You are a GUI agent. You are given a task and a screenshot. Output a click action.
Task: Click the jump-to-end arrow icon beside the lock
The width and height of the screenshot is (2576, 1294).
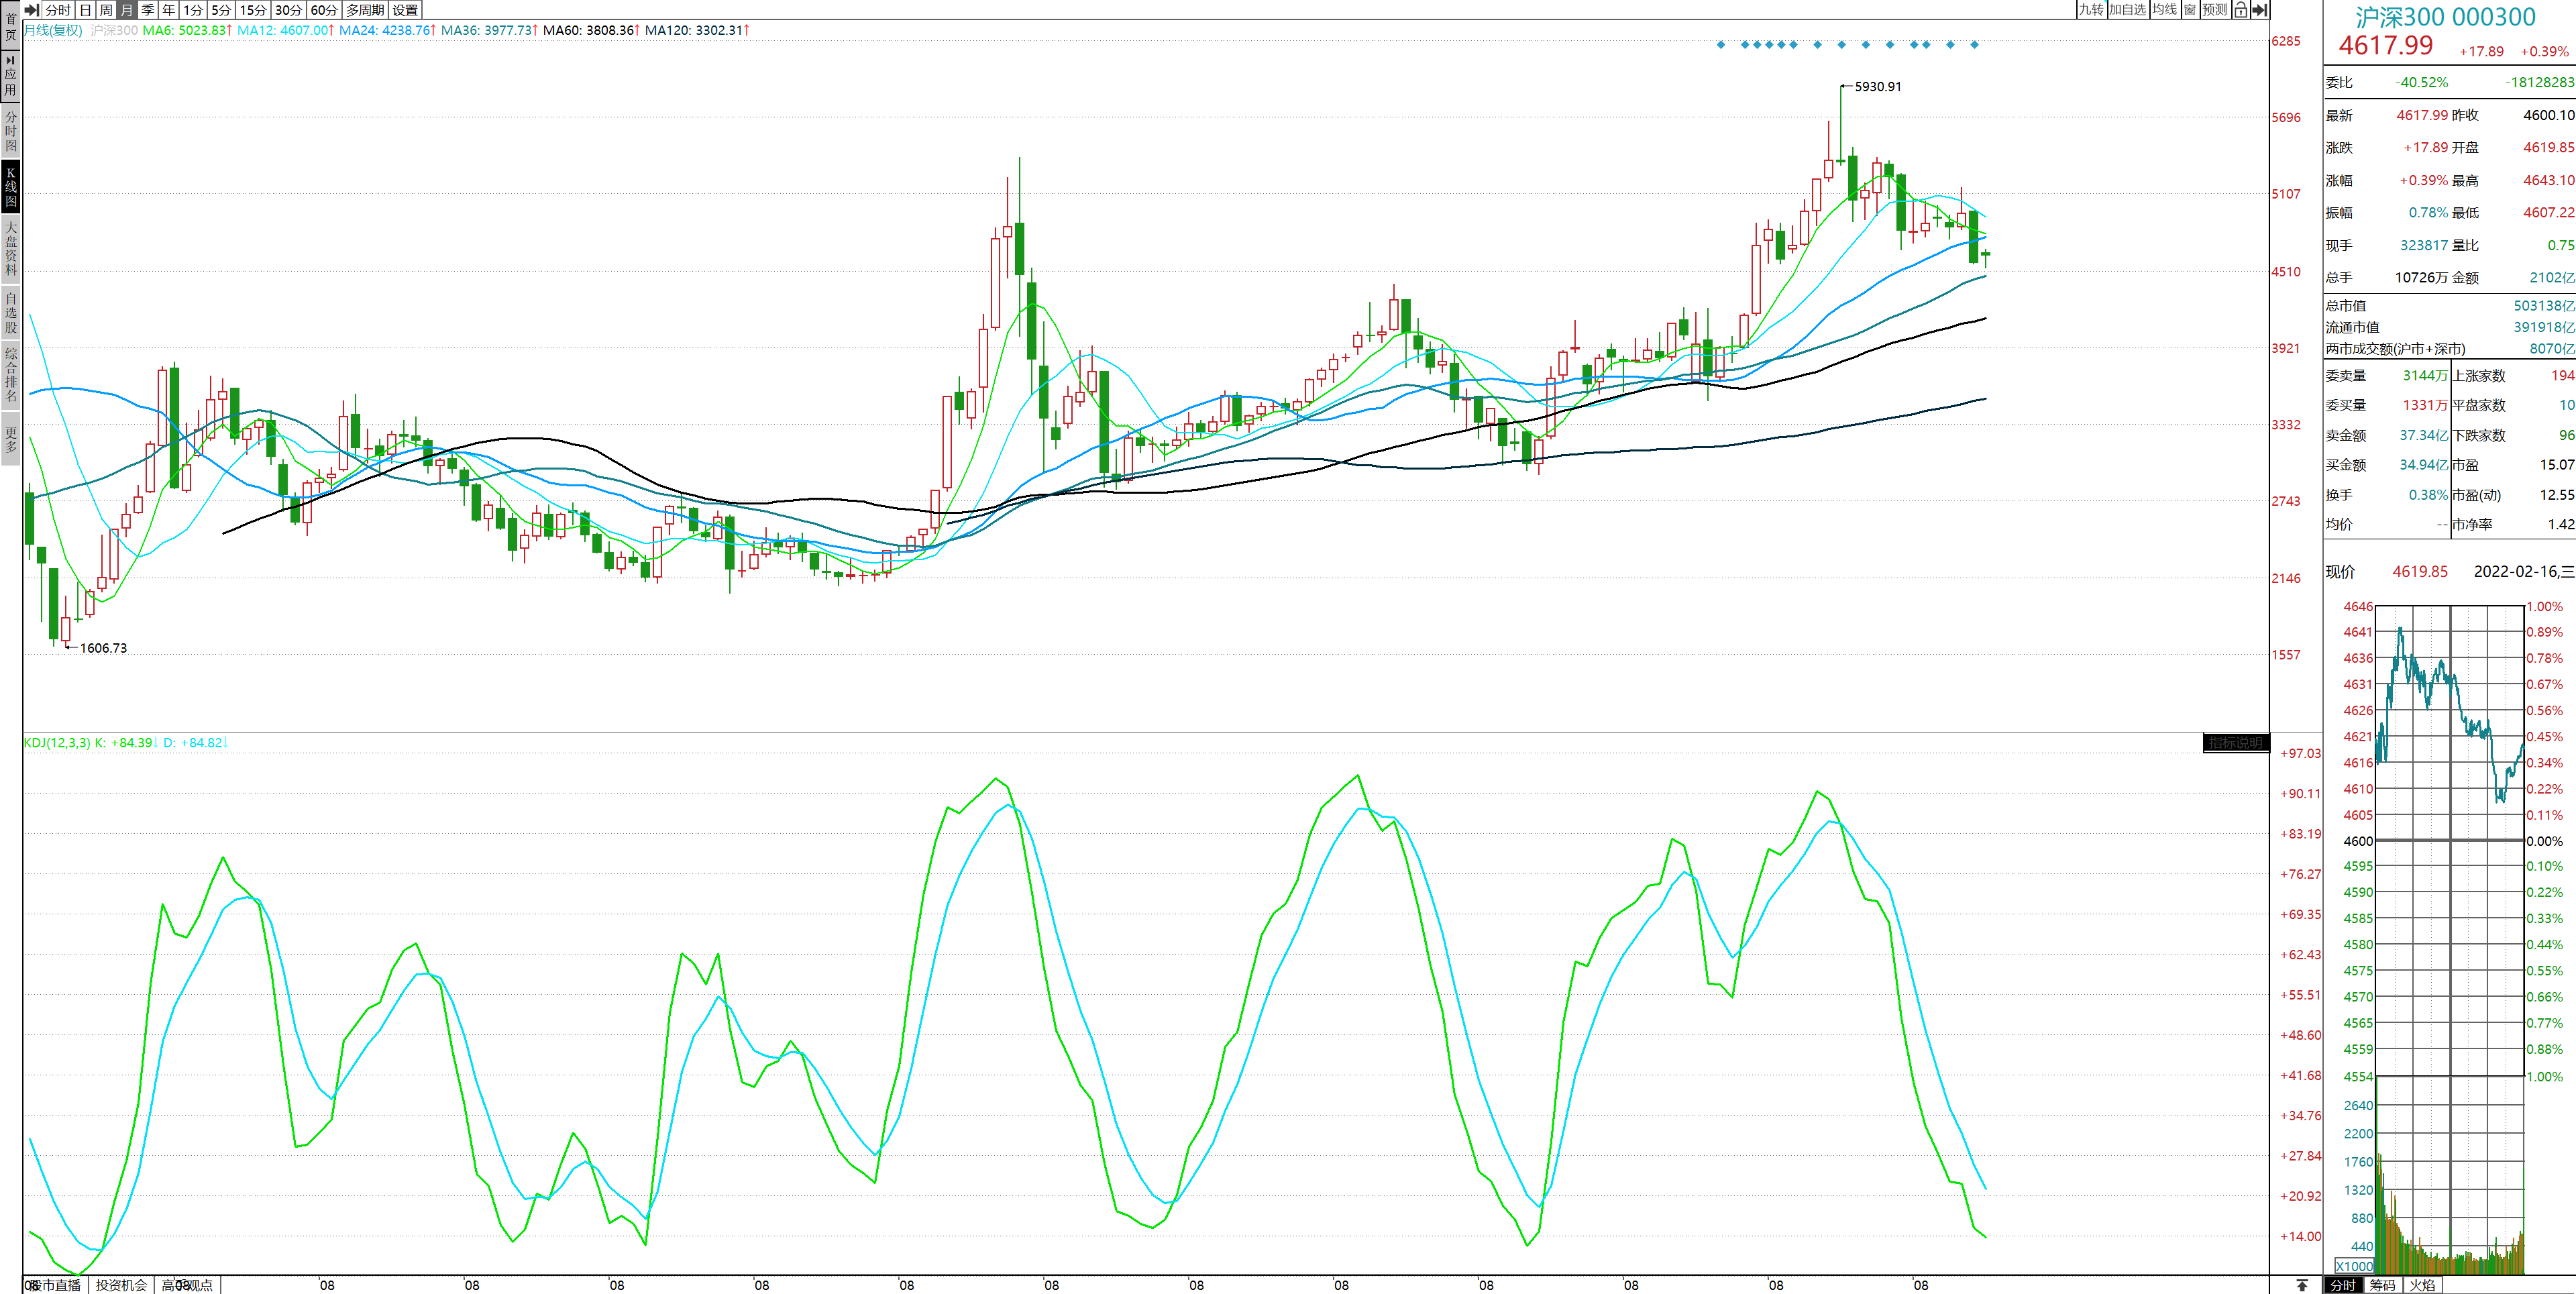[2259, 10]
